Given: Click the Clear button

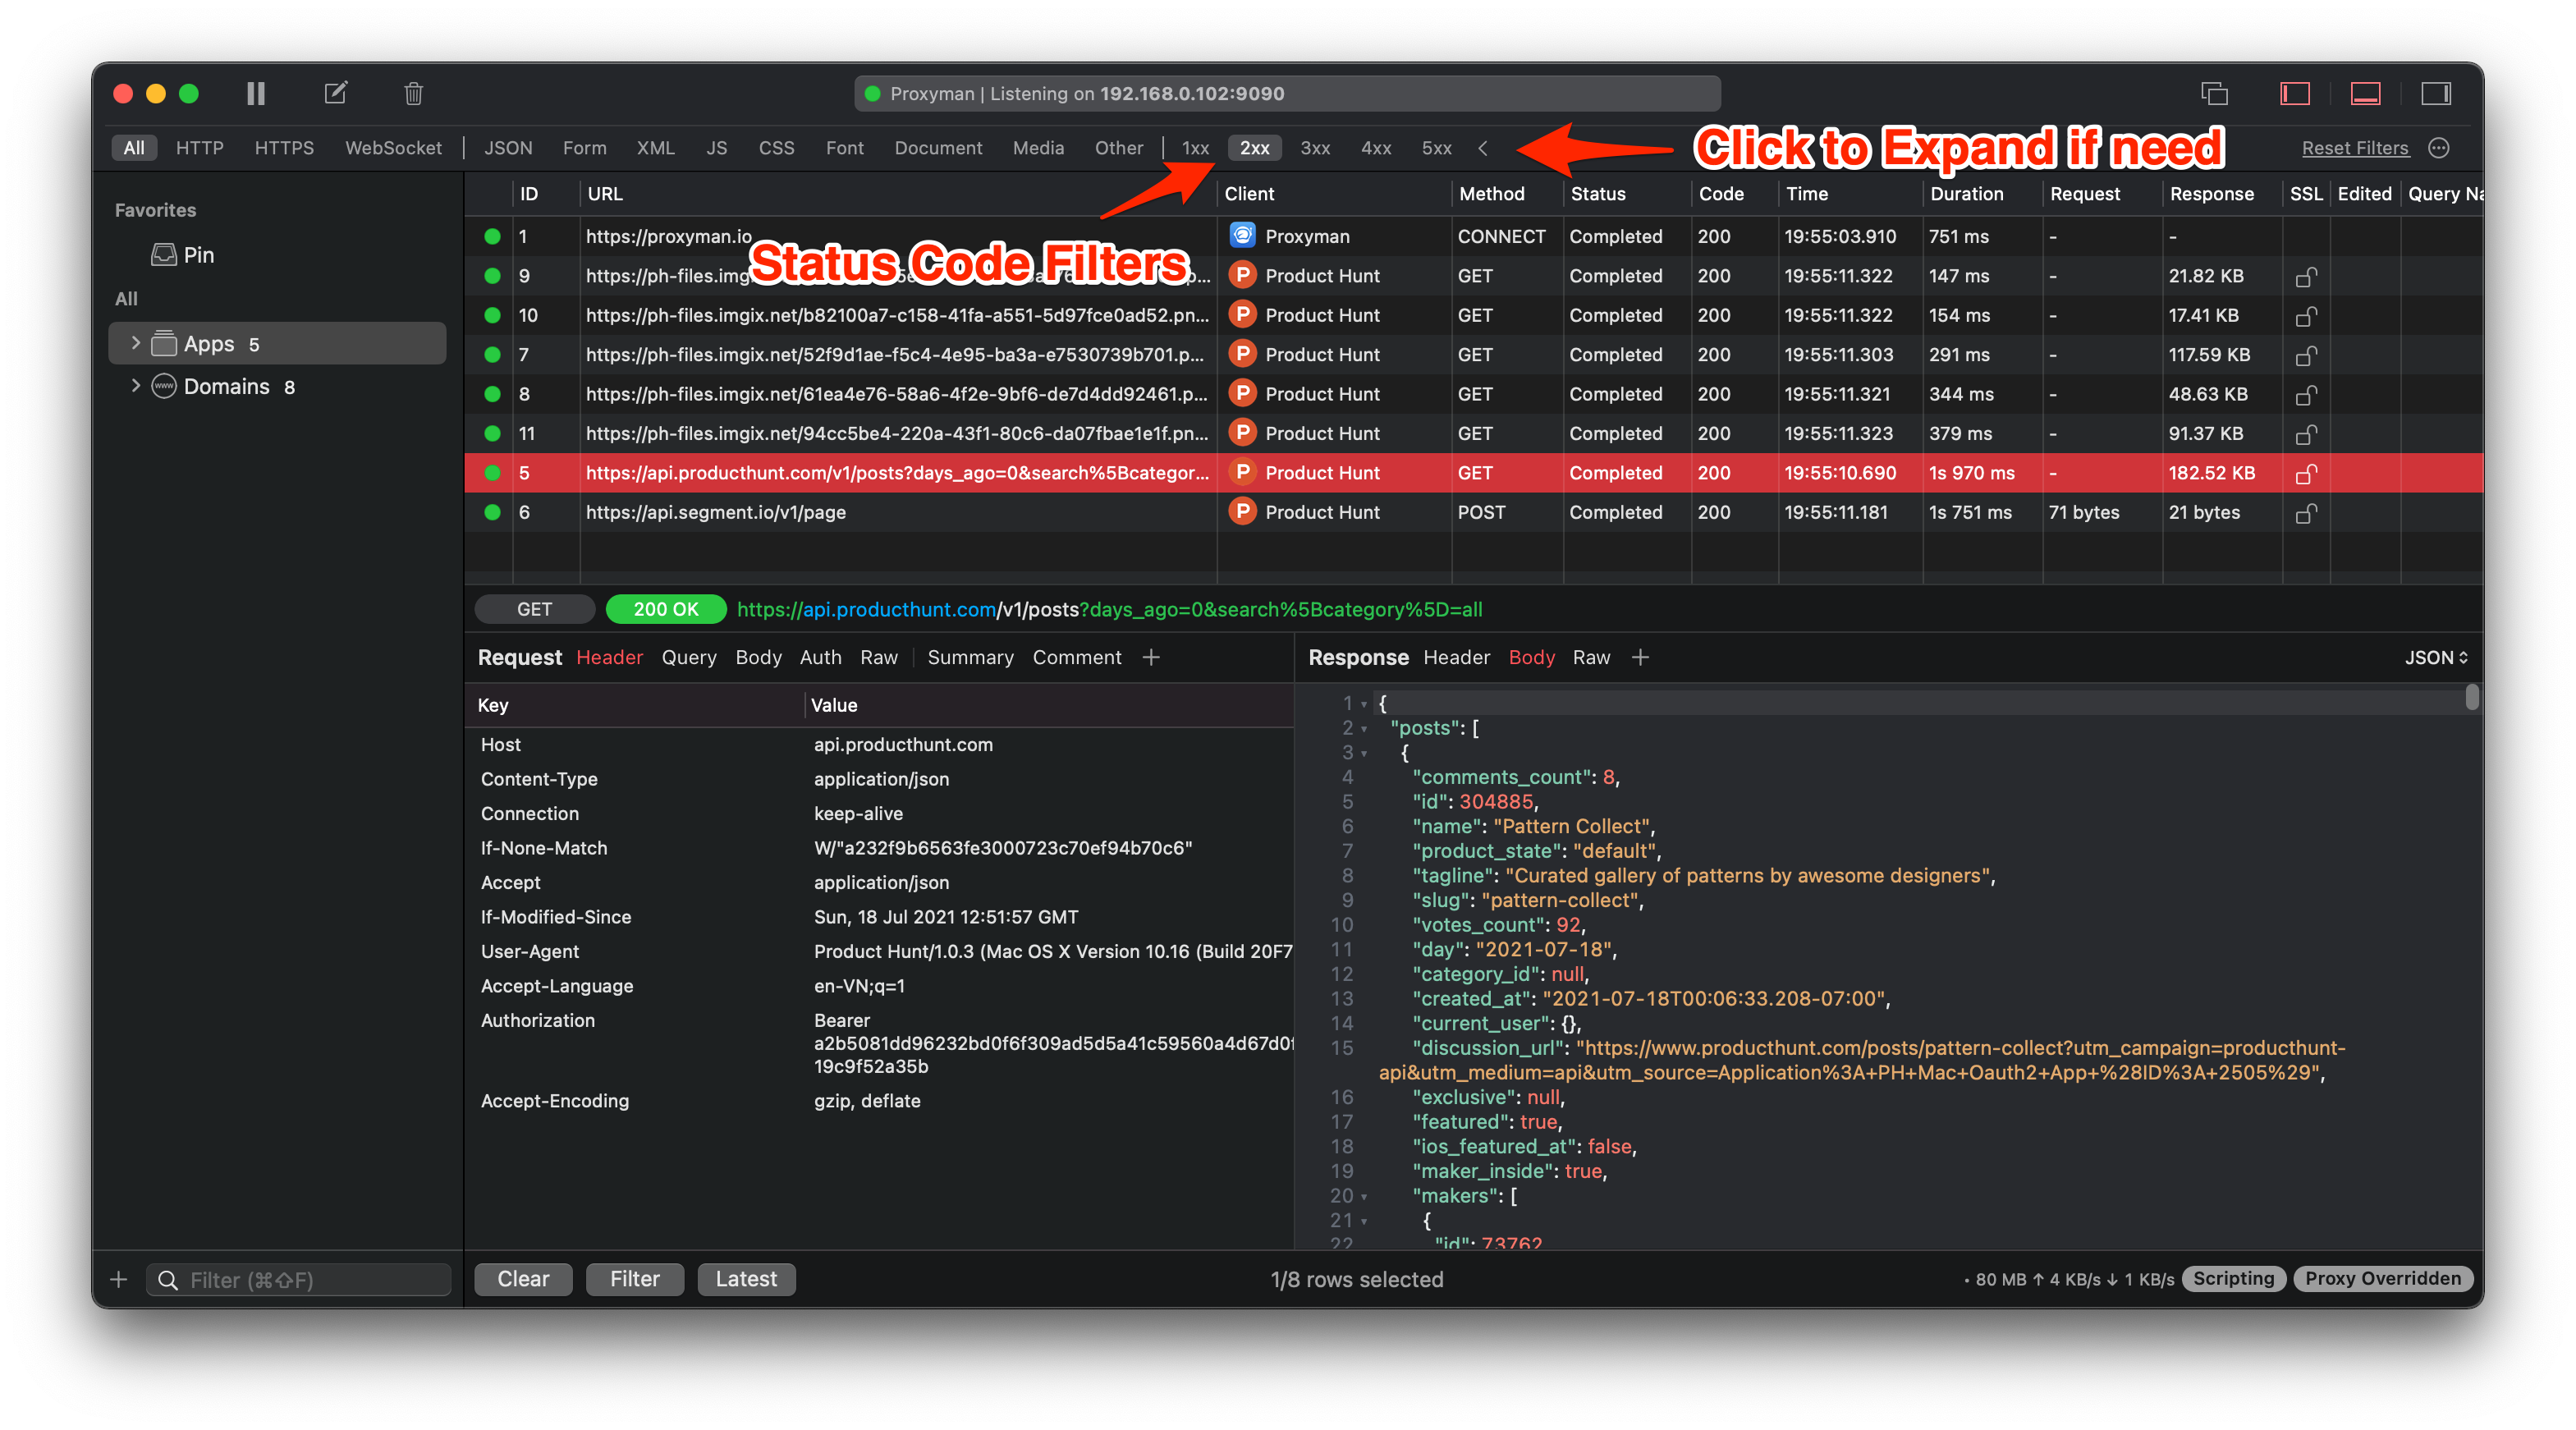Looking at the screenshot, I should (x=523, y=1279).
